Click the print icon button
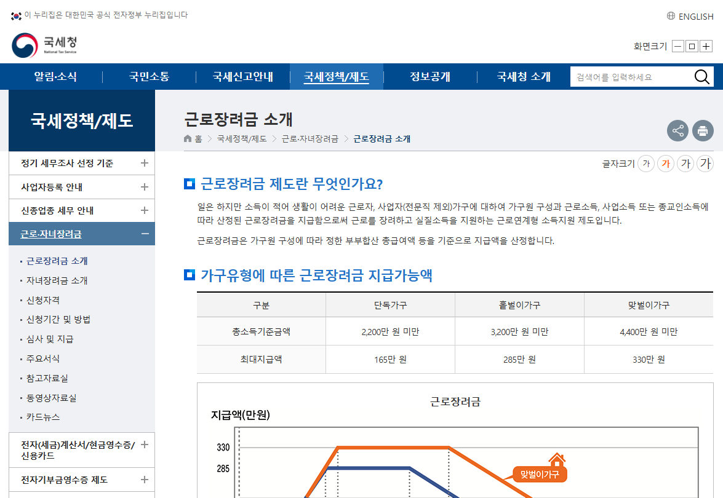This screenshot has width=723, height=498. pos(702,131)
